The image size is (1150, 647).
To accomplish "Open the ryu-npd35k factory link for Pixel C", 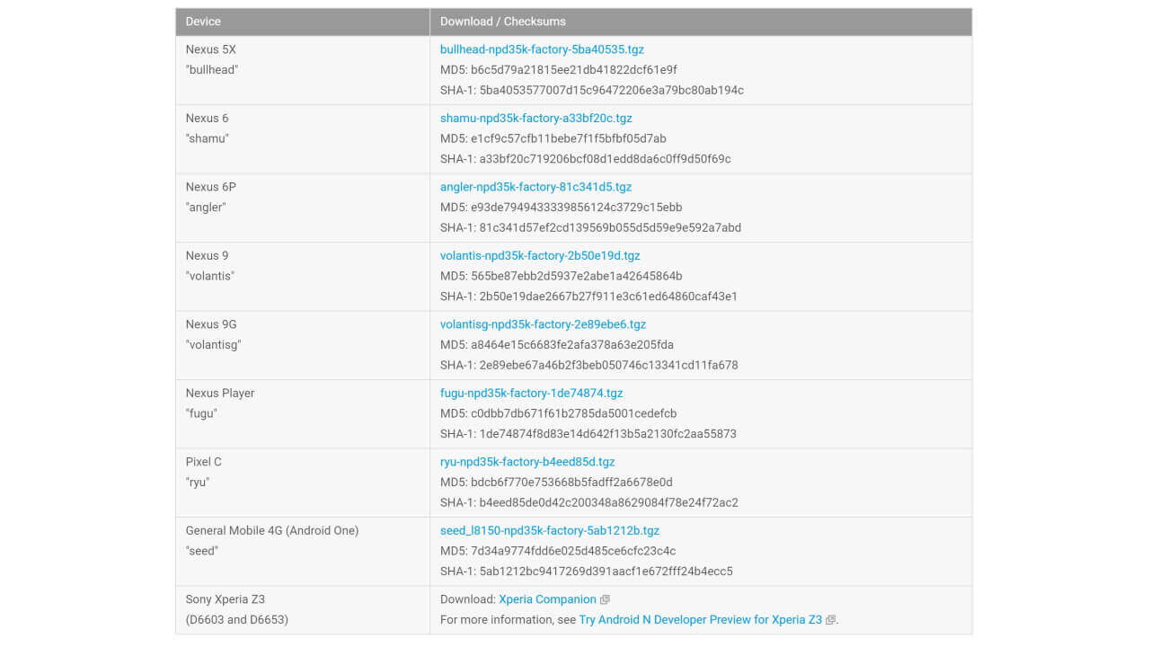I will coord(527,462).
